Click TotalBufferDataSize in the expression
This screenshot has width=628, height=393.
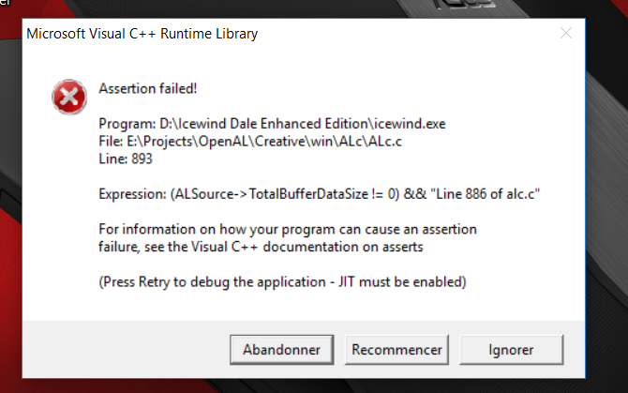click(308, 194)
